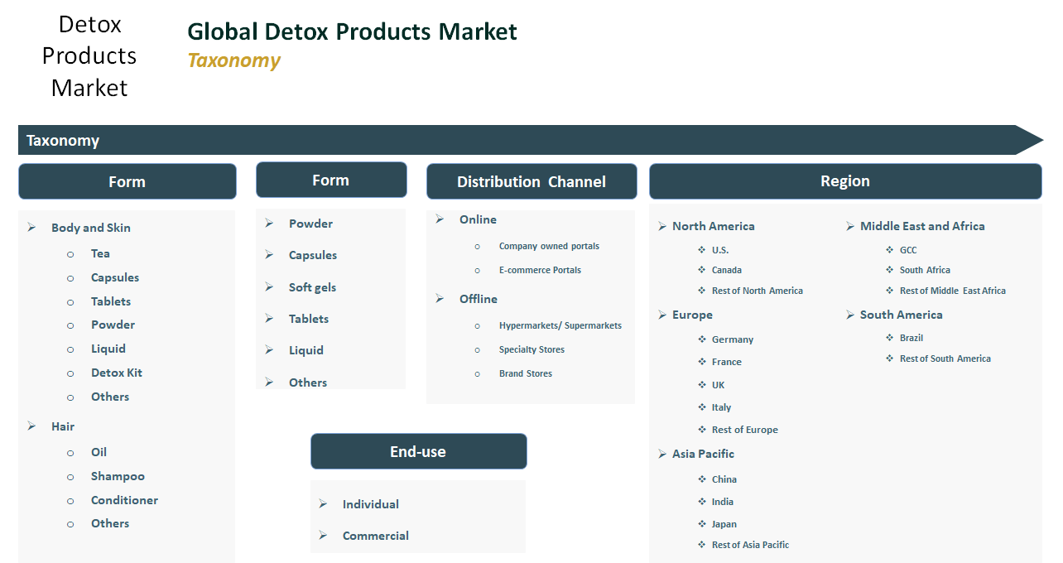
Task: Click the dark Region header bar
Action: (x=844, y=180)
